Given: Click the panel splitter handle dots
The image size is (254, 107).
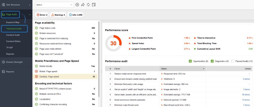Looking at the screenshot, I should [x=101, y=71].
